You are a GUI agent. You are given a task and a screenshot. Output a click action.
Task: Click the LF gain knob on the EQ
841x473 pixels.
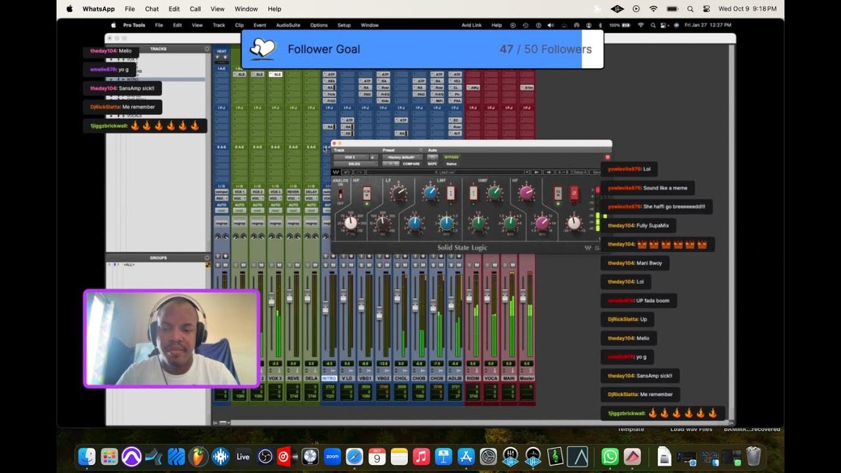[399, 193]
